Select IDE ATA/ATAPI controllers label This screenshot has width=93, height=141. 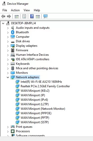(x=33, y=59)
